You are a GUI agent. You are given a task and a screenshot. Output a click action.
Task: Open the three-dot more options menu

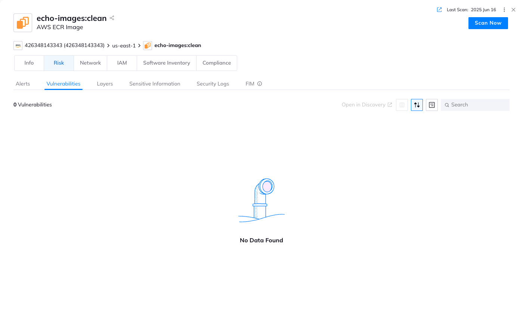[x=504, y=10]
